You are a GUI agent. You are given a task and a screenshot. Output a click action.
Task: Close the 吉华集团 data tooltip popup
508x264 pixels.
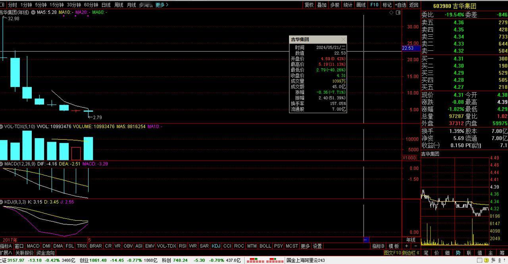[343, 39]
